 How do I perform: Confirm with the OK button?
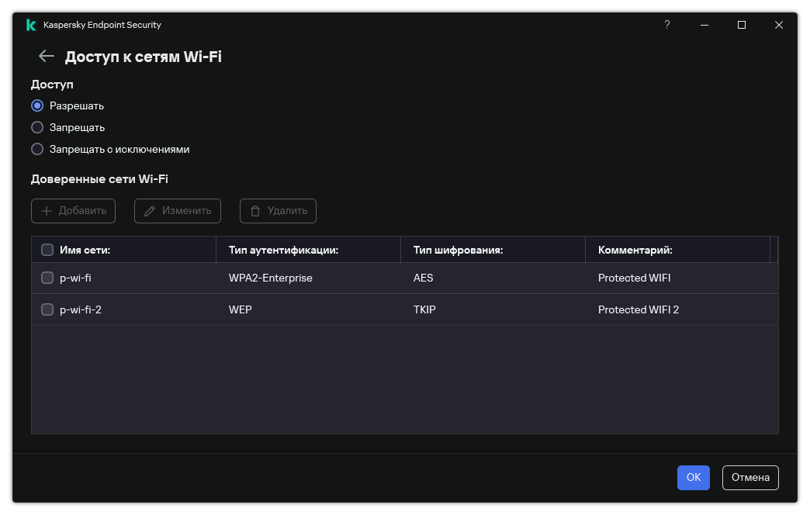(x=694, y=477)
